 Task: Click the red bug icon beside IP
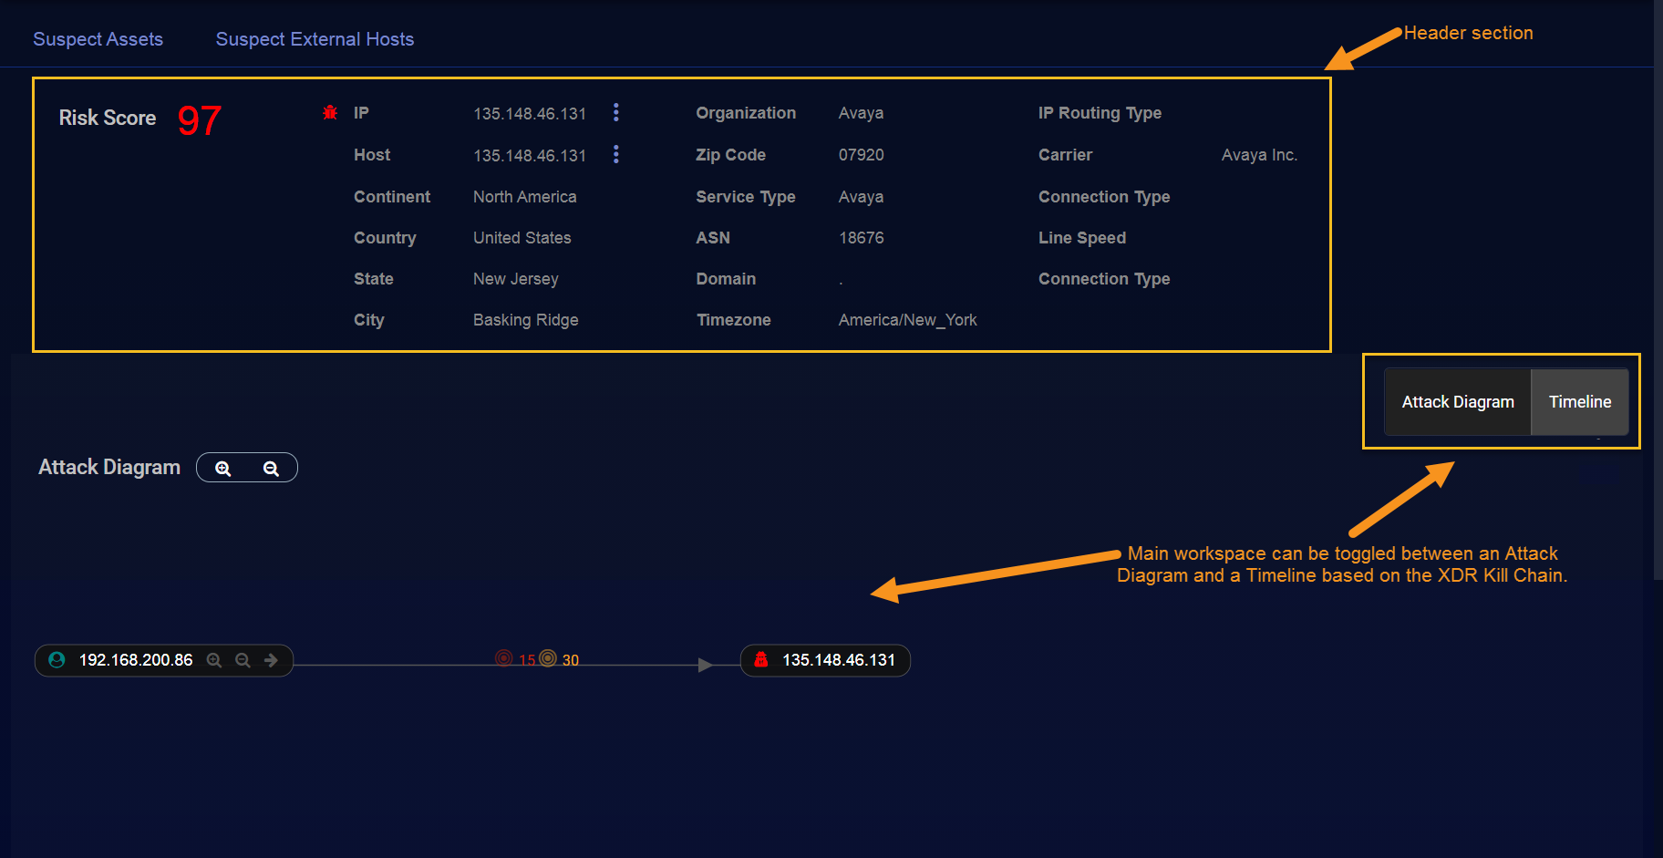(330, 113)
